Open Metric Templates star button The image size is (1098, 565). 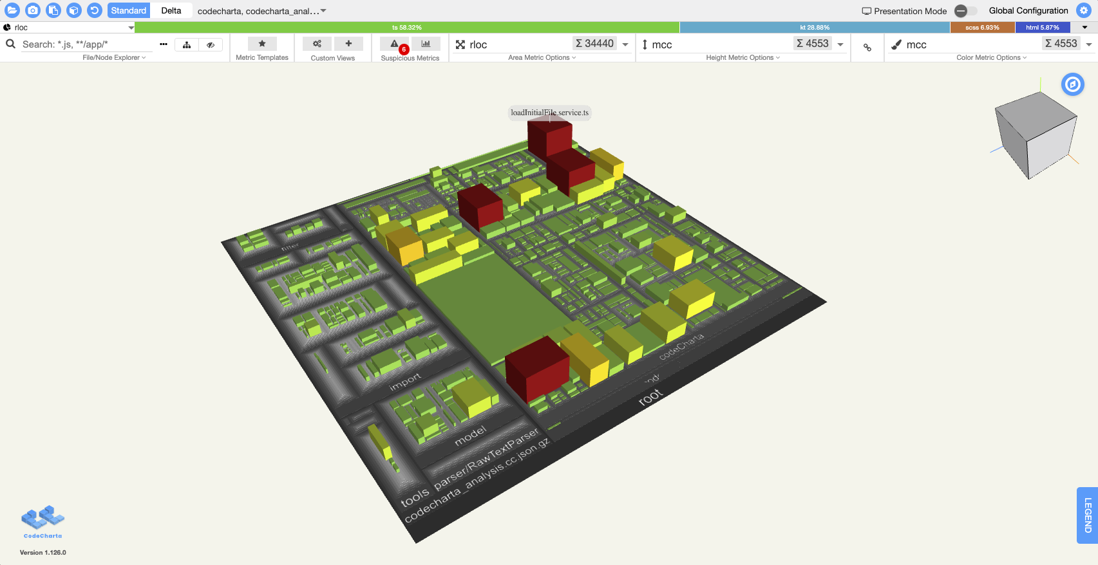pos(262,44)
